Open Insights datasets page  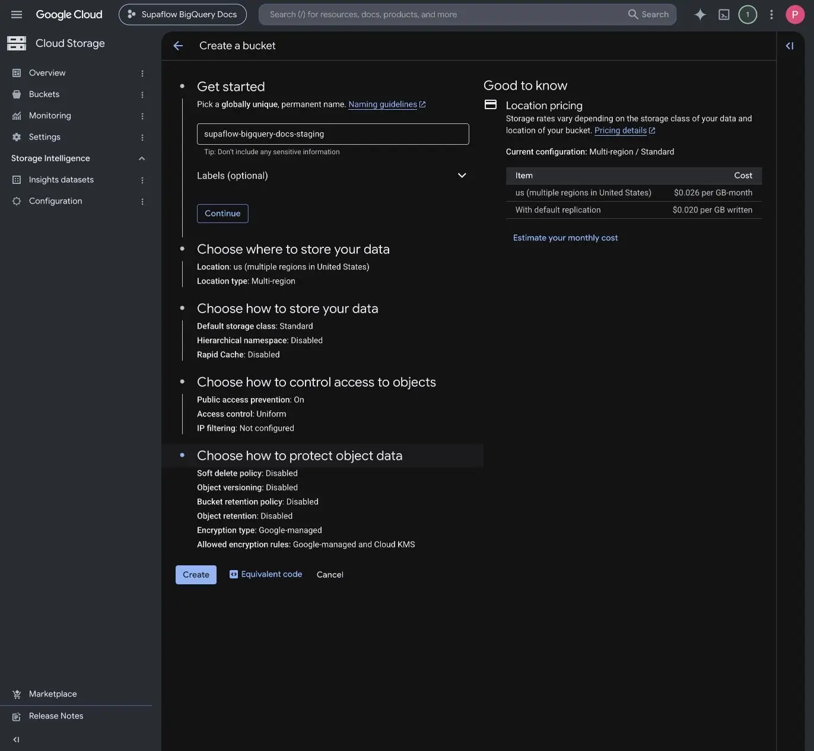(x=61, y=180)
